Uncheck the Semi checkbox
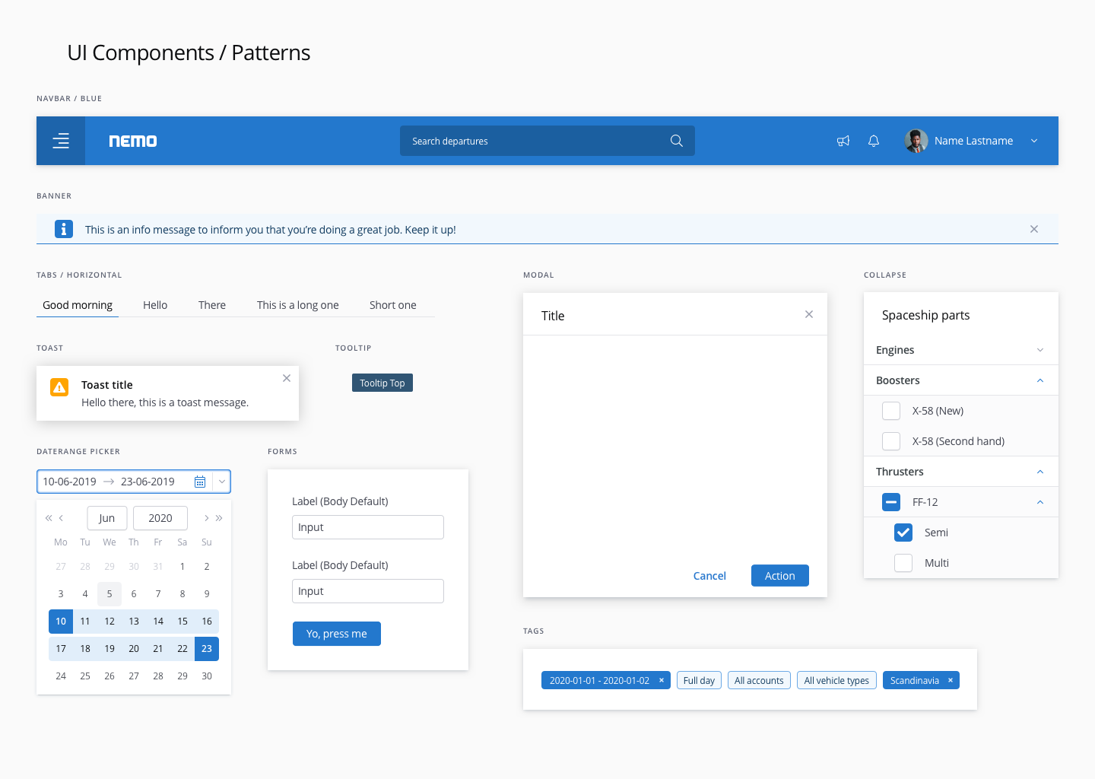 tap(903, 533)
